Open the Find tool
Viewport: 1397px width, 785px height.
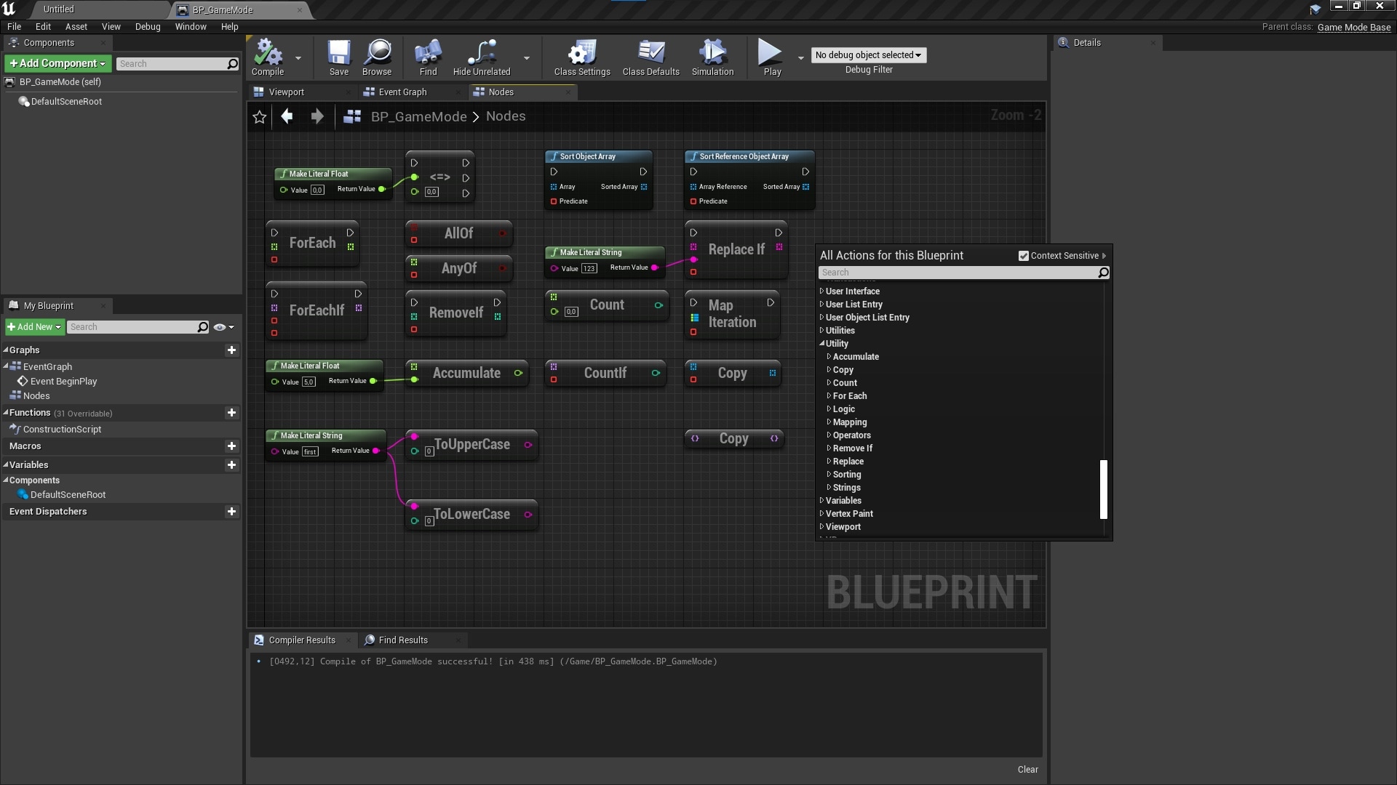point(429,57)
